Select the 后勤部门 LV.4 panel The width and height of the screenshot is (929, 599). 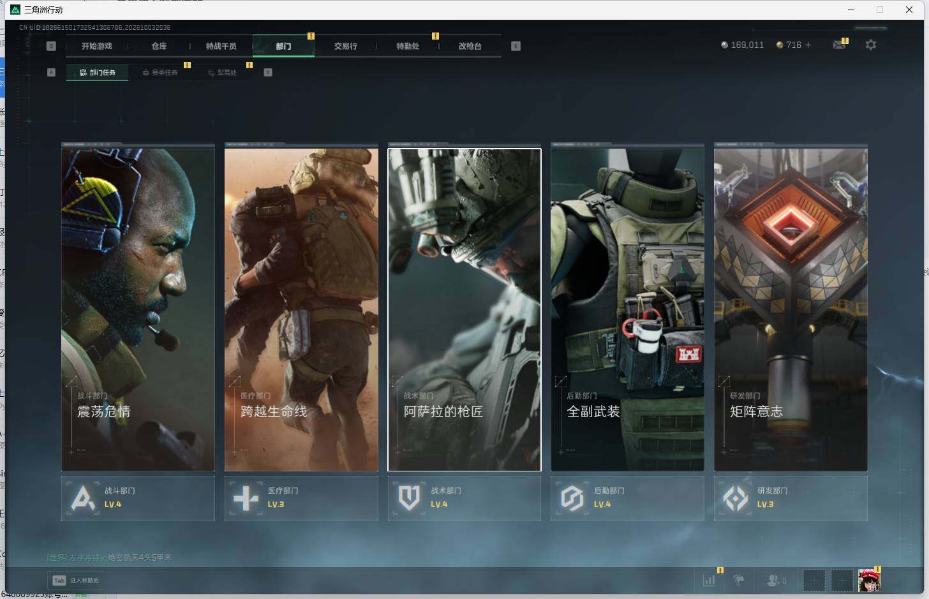627,498
